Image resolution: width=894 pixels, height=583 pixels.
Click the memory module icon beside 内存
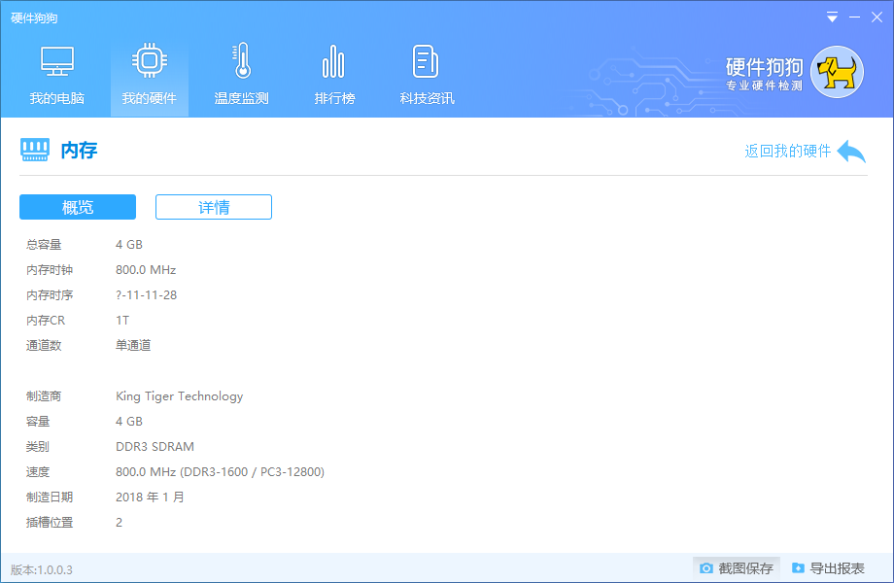(x=35, y=150)
